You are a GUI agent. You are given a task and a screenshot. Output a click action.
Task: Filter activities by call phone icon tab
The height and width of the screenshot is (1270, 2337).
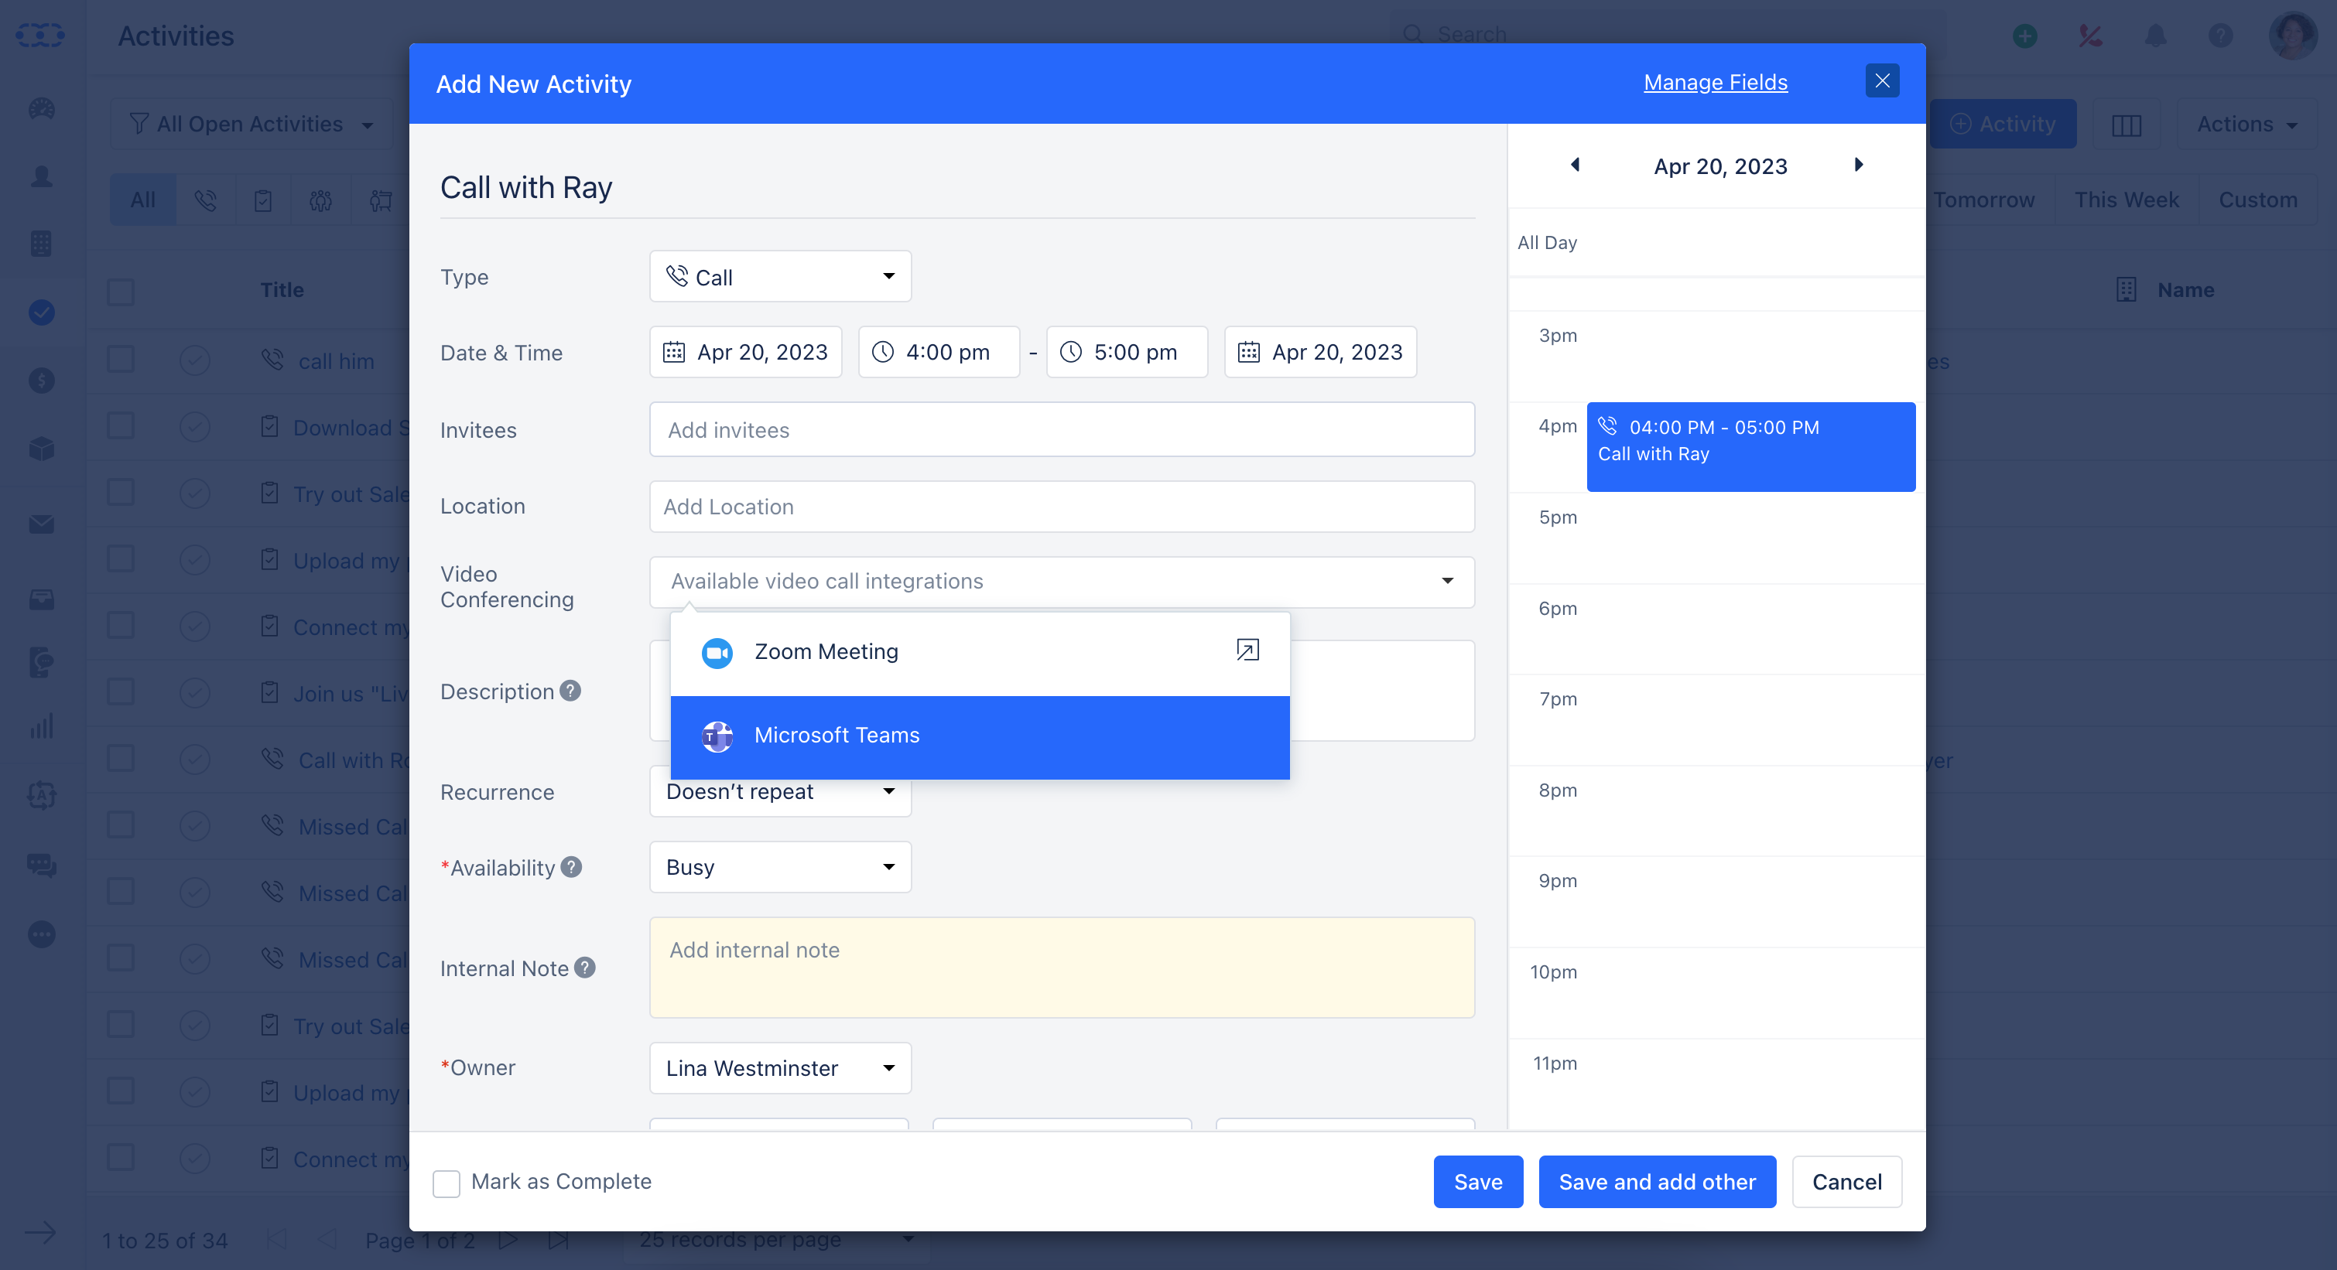(x=206, y=200)
